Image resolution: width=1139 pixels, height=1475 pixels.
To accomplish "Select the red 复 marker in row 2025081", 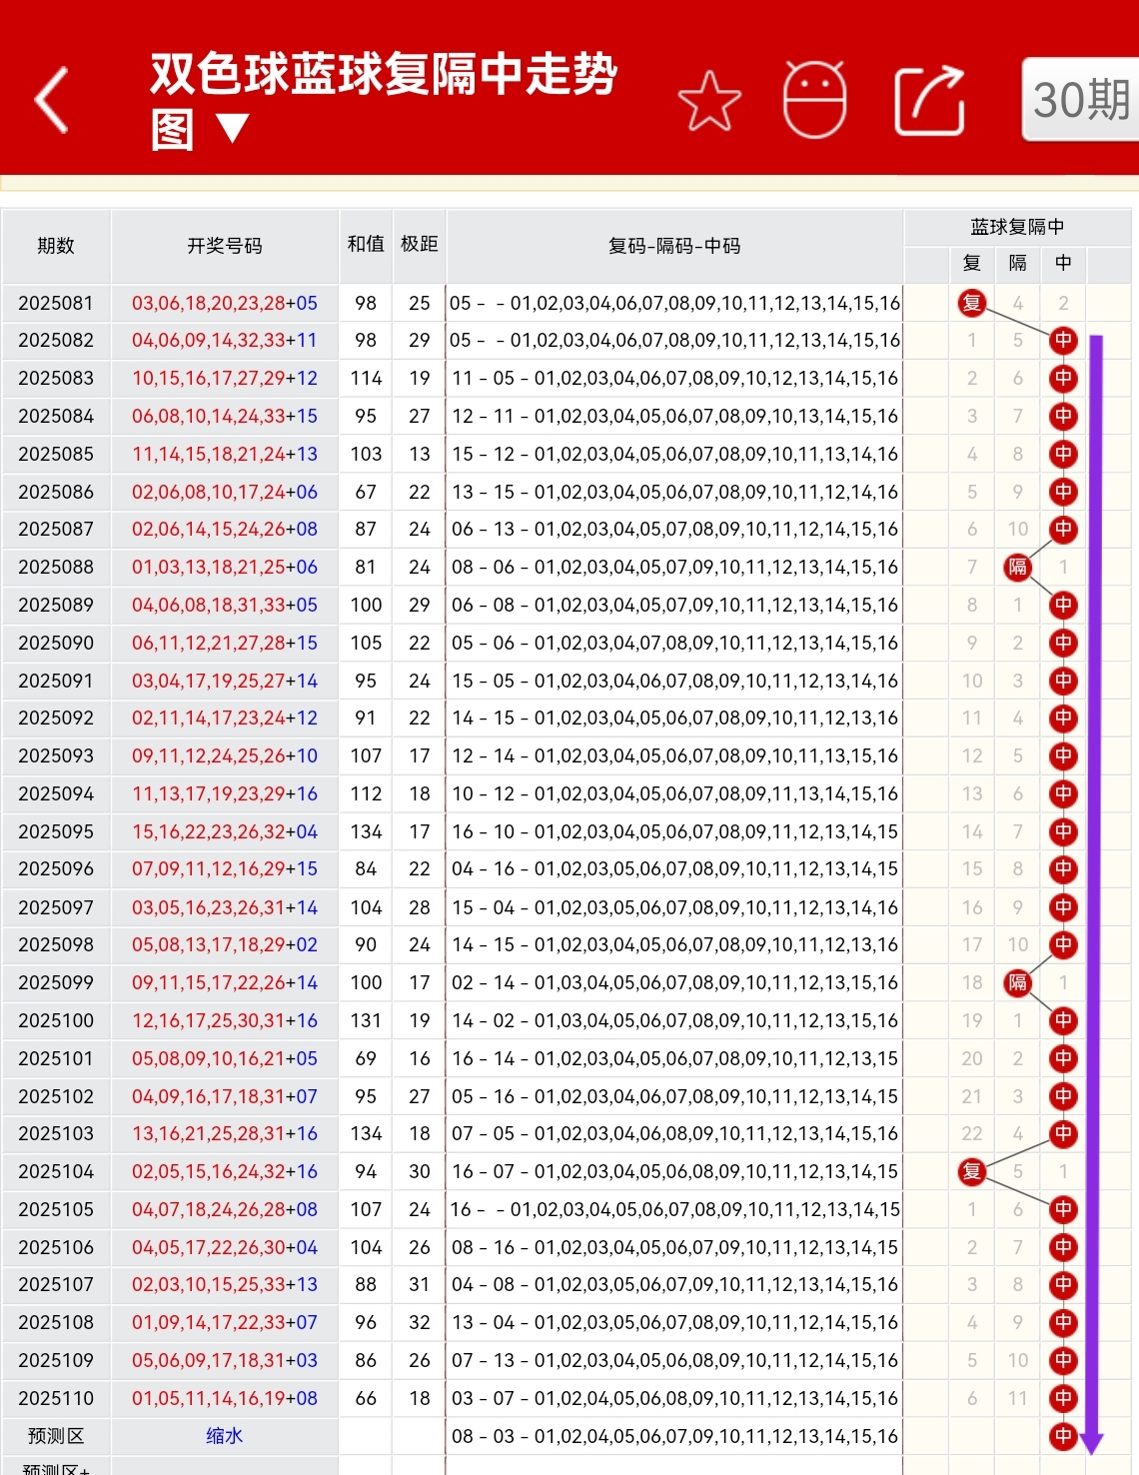I will coord(970,303).
